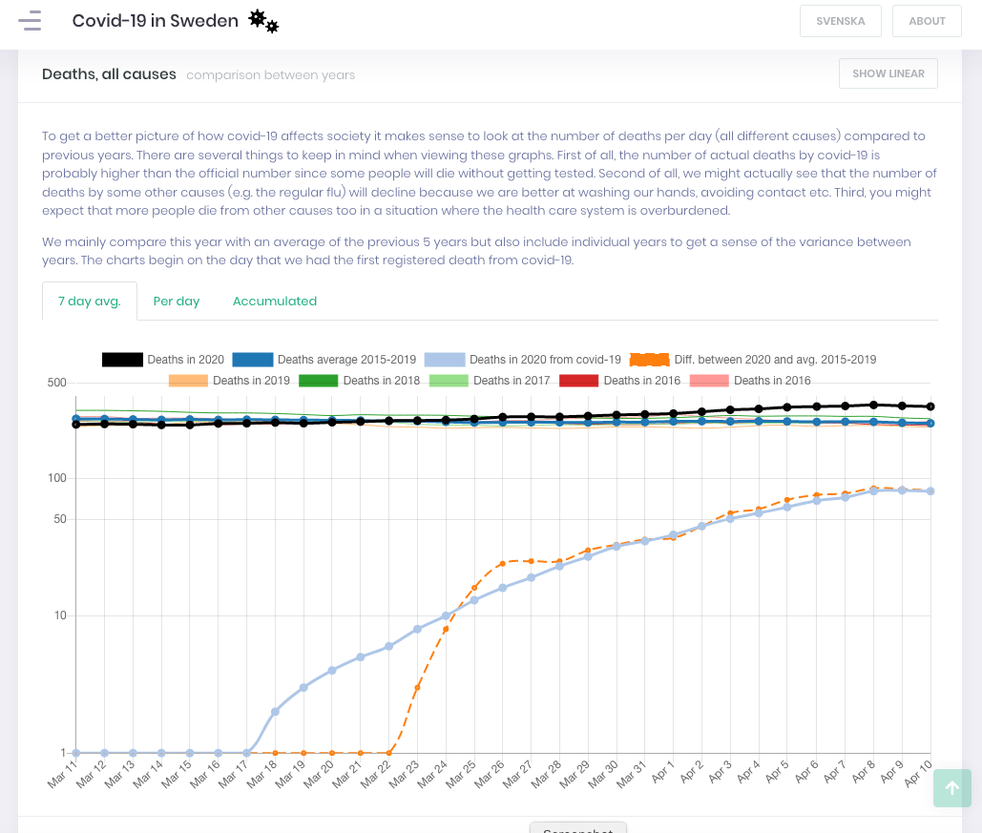Image resolution: width=982 pixels, height=833 pixels.
Task: Hide the Diff. between 2020 and avg. series
Action: pos(753,360)
